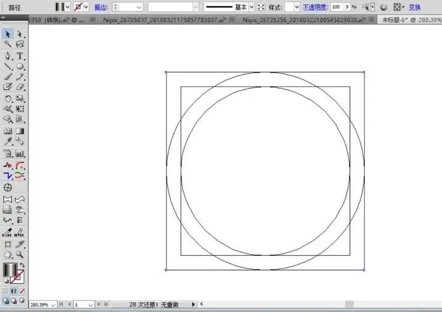
Task: Open the align options dropdown icon
Action: tap(398, 7)
